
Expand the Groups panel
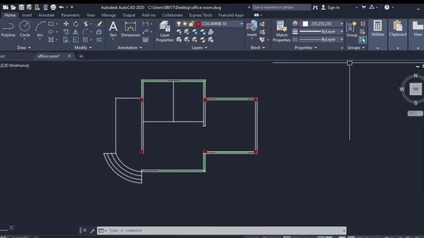(x=356, y=48)
